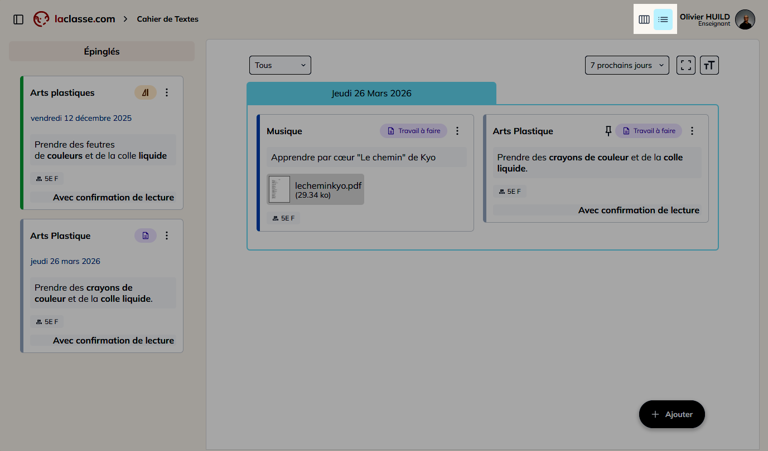The height and width of the screenshot is (451, 768).
Task: Click the text size icon
Action: coord(709,65)
